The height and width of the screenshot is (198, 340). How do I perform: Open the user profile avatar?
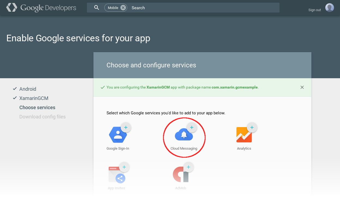330,8
